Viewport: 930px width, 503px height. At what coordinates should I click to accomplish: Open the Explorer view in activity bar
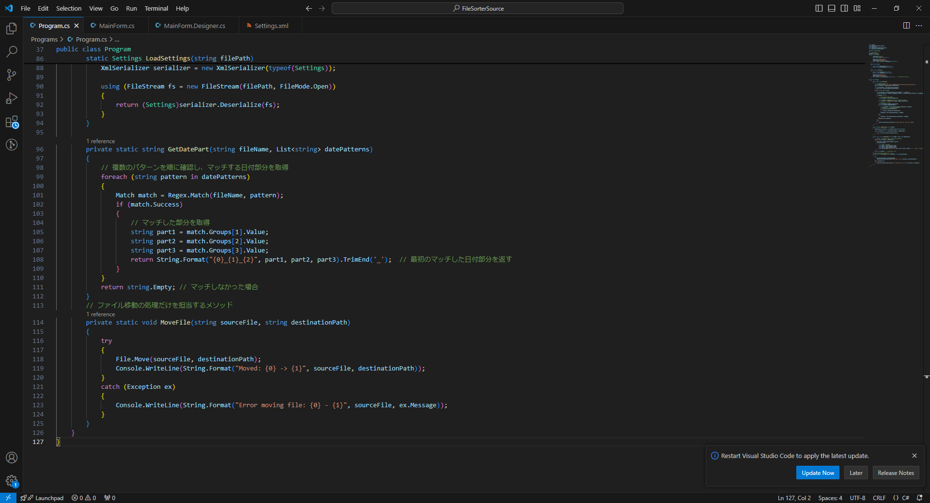[x=12, y=29]
